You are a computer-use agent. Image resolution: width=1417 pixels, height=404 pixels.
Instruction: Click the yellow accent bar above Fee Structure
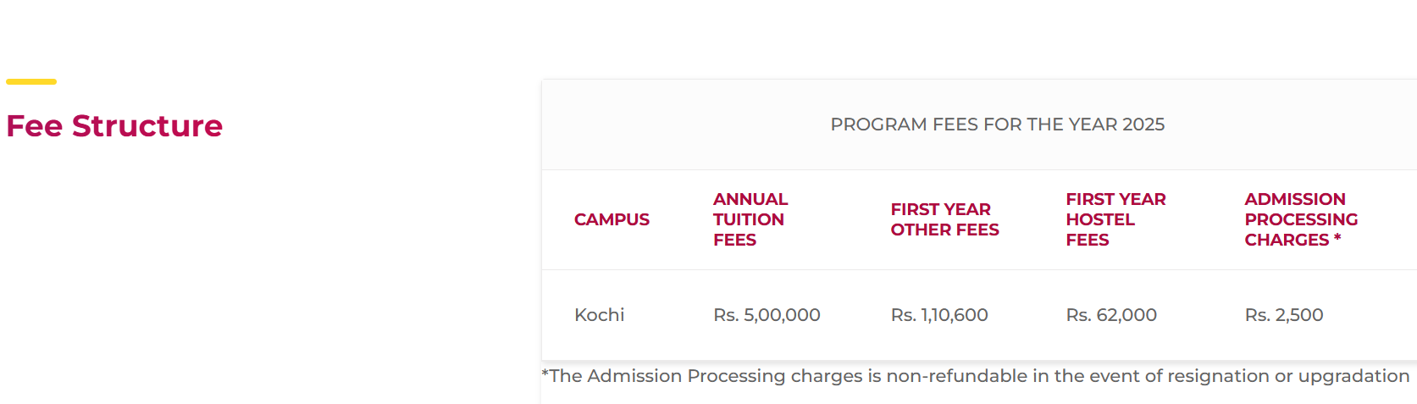[x=31, y=81]
